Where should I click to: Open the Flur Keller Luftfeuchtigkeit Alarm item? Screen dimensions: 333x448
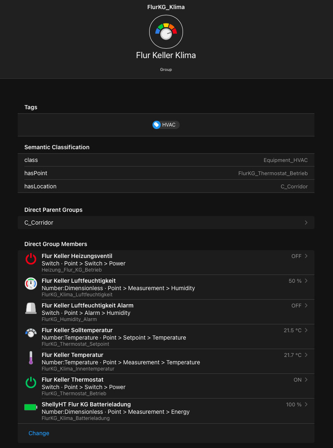[165, 312]
